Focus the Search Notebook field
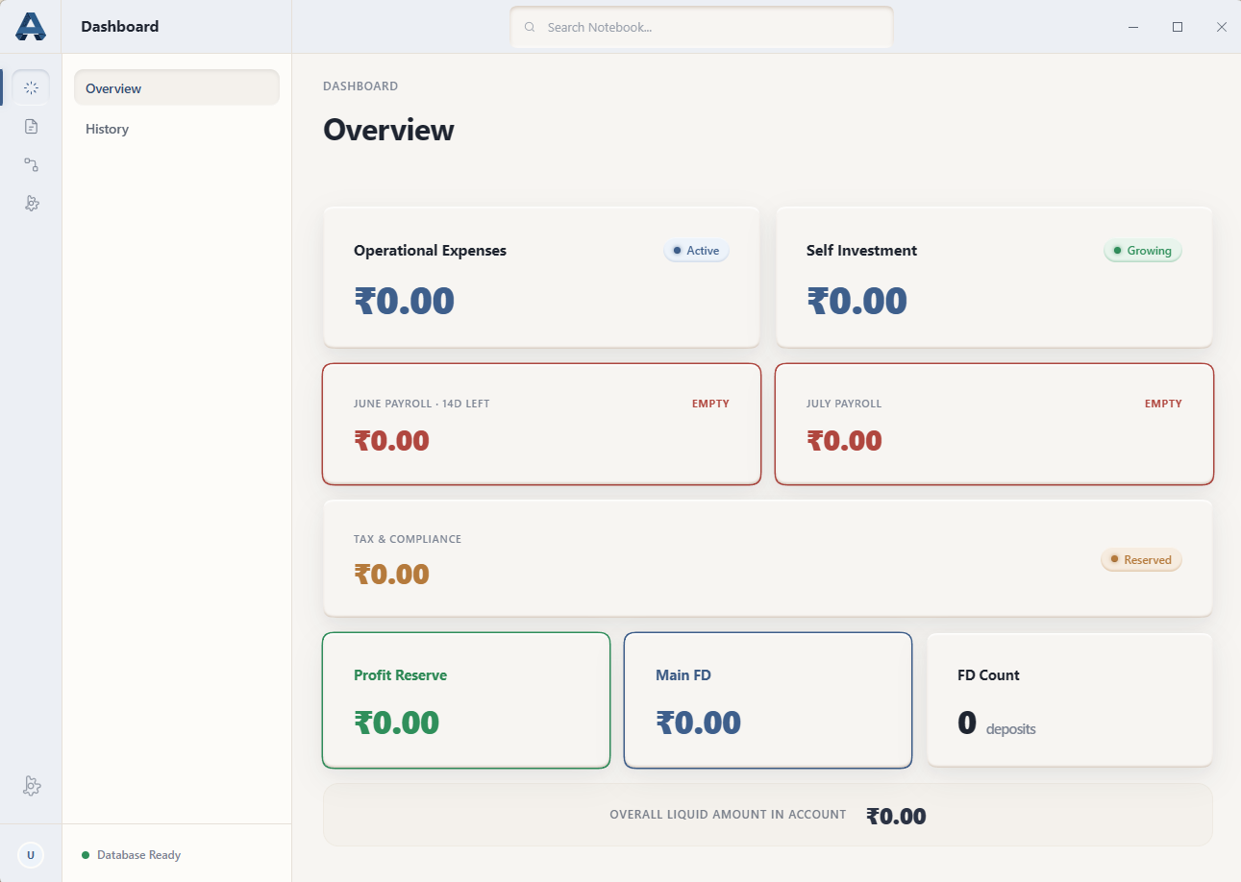The width and height of the screenshot is (1241, 882). click(702, 27)
